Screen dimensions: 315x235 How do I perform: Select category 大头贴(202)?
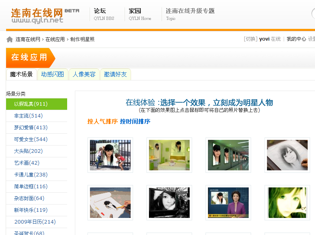(37, 151)
